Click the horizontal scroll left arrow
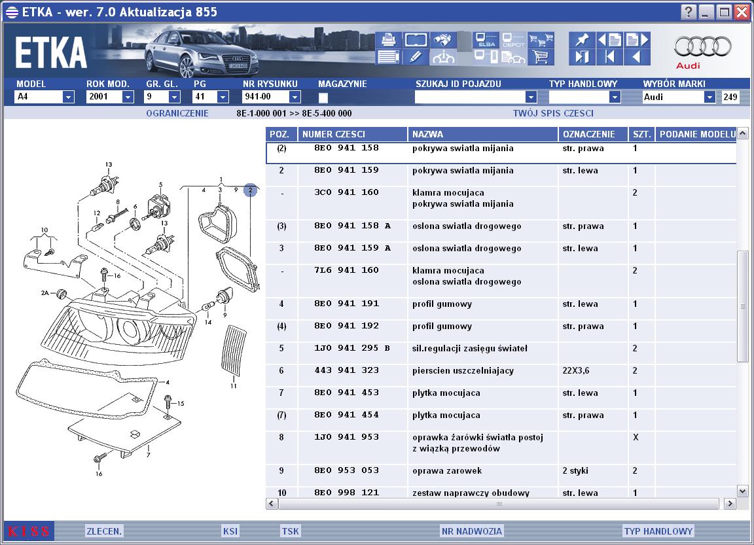 coord(272,504)
